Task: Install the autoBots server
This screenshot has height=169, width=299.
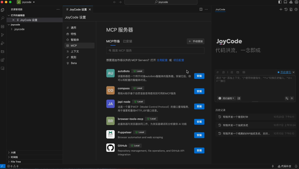Action: (199, 76)
